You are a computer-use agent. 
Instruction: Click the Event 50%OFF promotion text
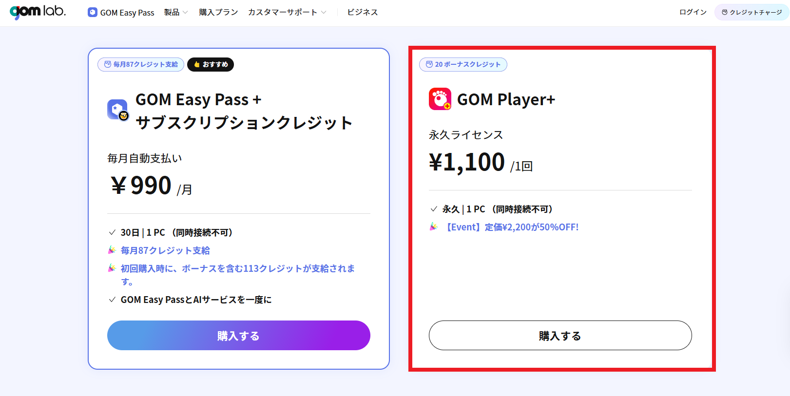tap(512, 227)
